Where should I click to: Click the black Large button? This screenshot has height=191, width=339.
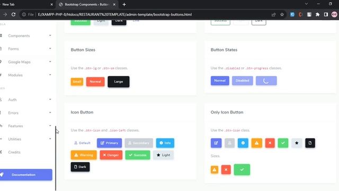pos(119,82)
